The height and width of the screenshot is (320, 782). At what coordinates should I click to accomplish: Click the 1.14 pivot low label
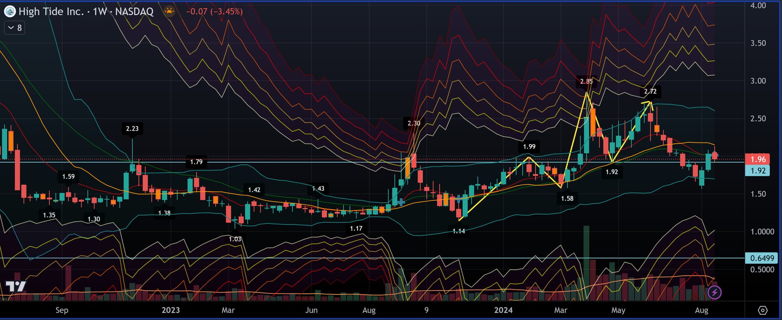click(459, 231)
